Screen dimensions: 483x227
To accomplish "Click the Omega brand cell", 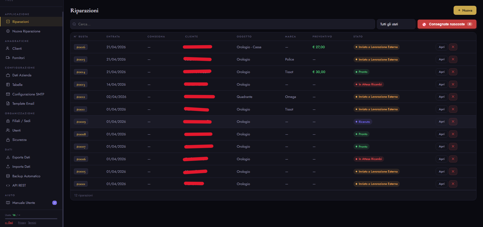I will point(291,97).
